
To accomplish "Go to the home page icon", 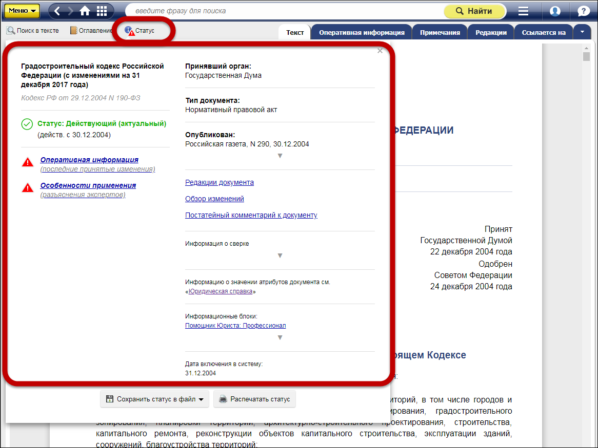I will [85, 11].
